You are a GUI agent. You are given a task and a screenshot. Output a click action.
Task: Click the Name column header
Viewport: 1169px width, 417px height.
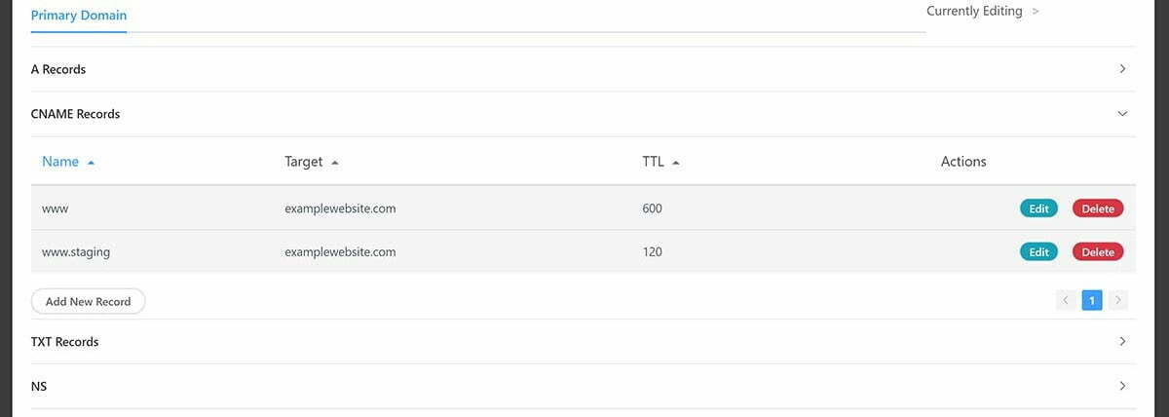point(60,162)
